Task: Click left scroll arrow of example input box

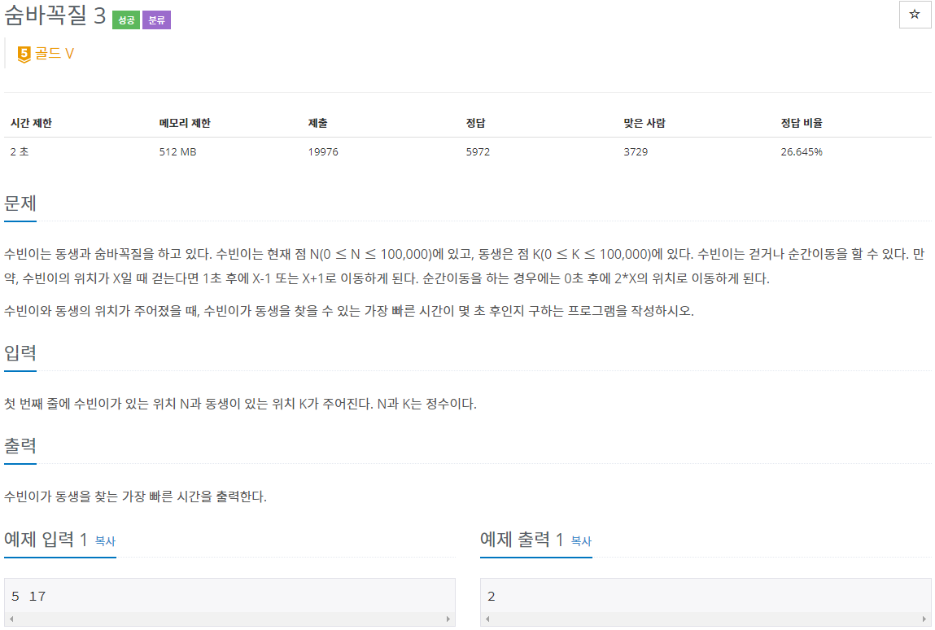Action: tap(11, 619)
